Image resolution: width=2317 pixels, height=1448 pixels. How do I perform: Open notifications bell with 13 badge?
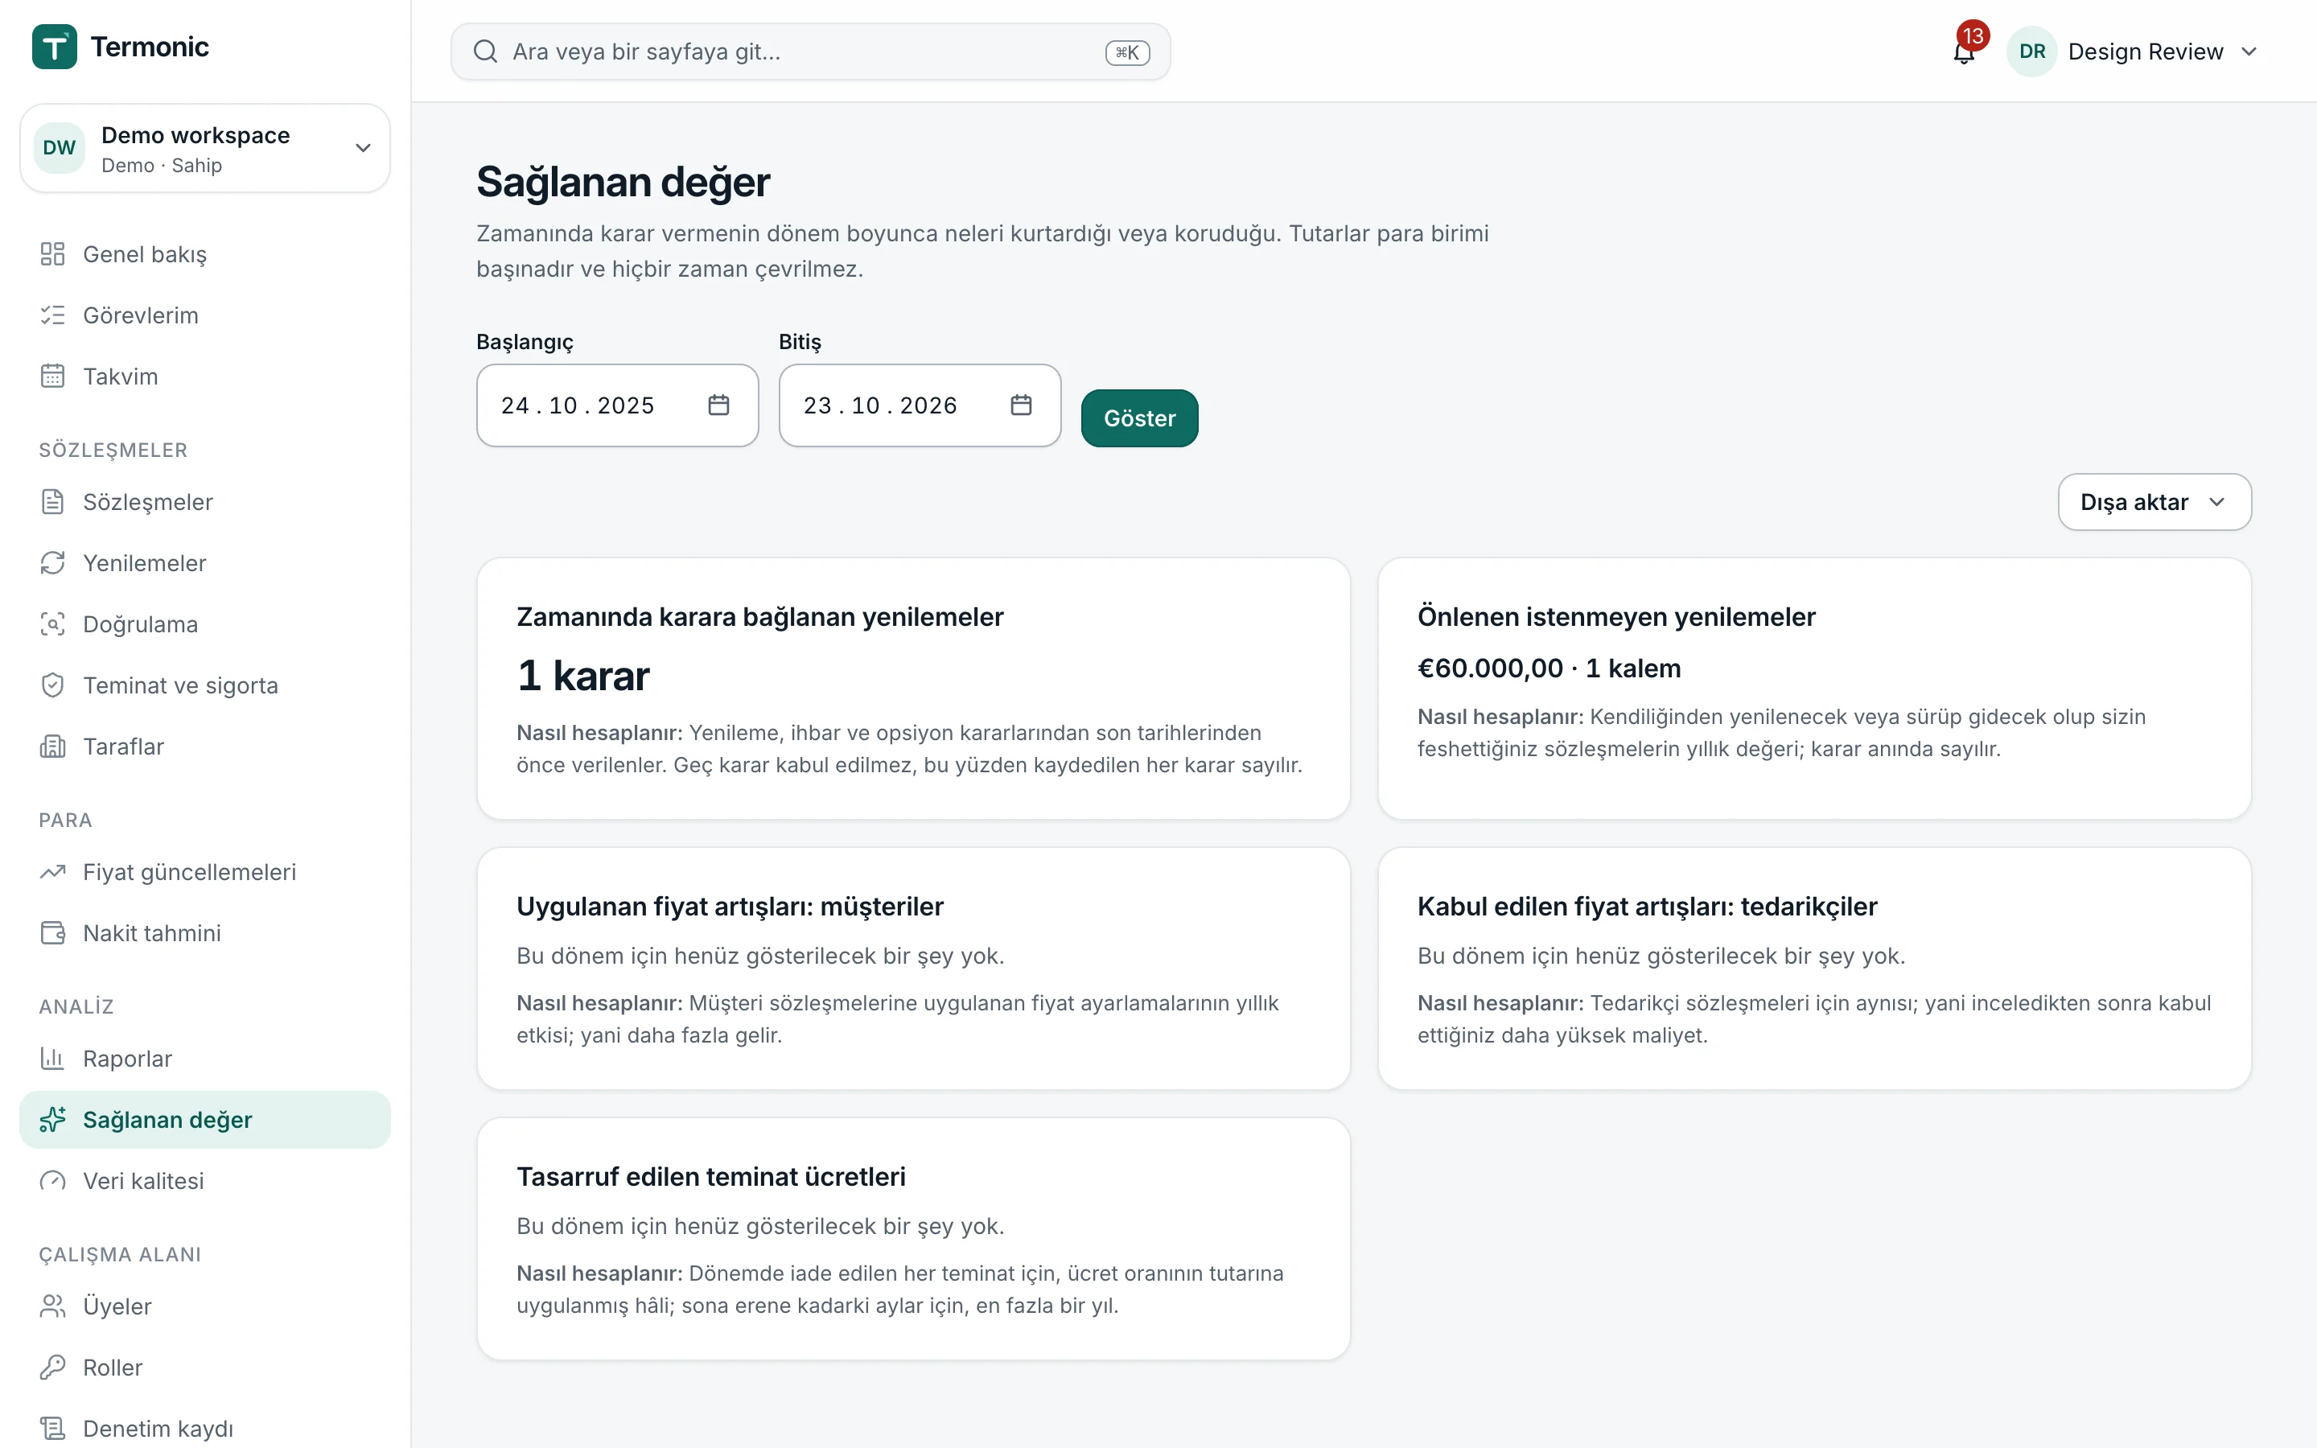[x=1964, y=51]
